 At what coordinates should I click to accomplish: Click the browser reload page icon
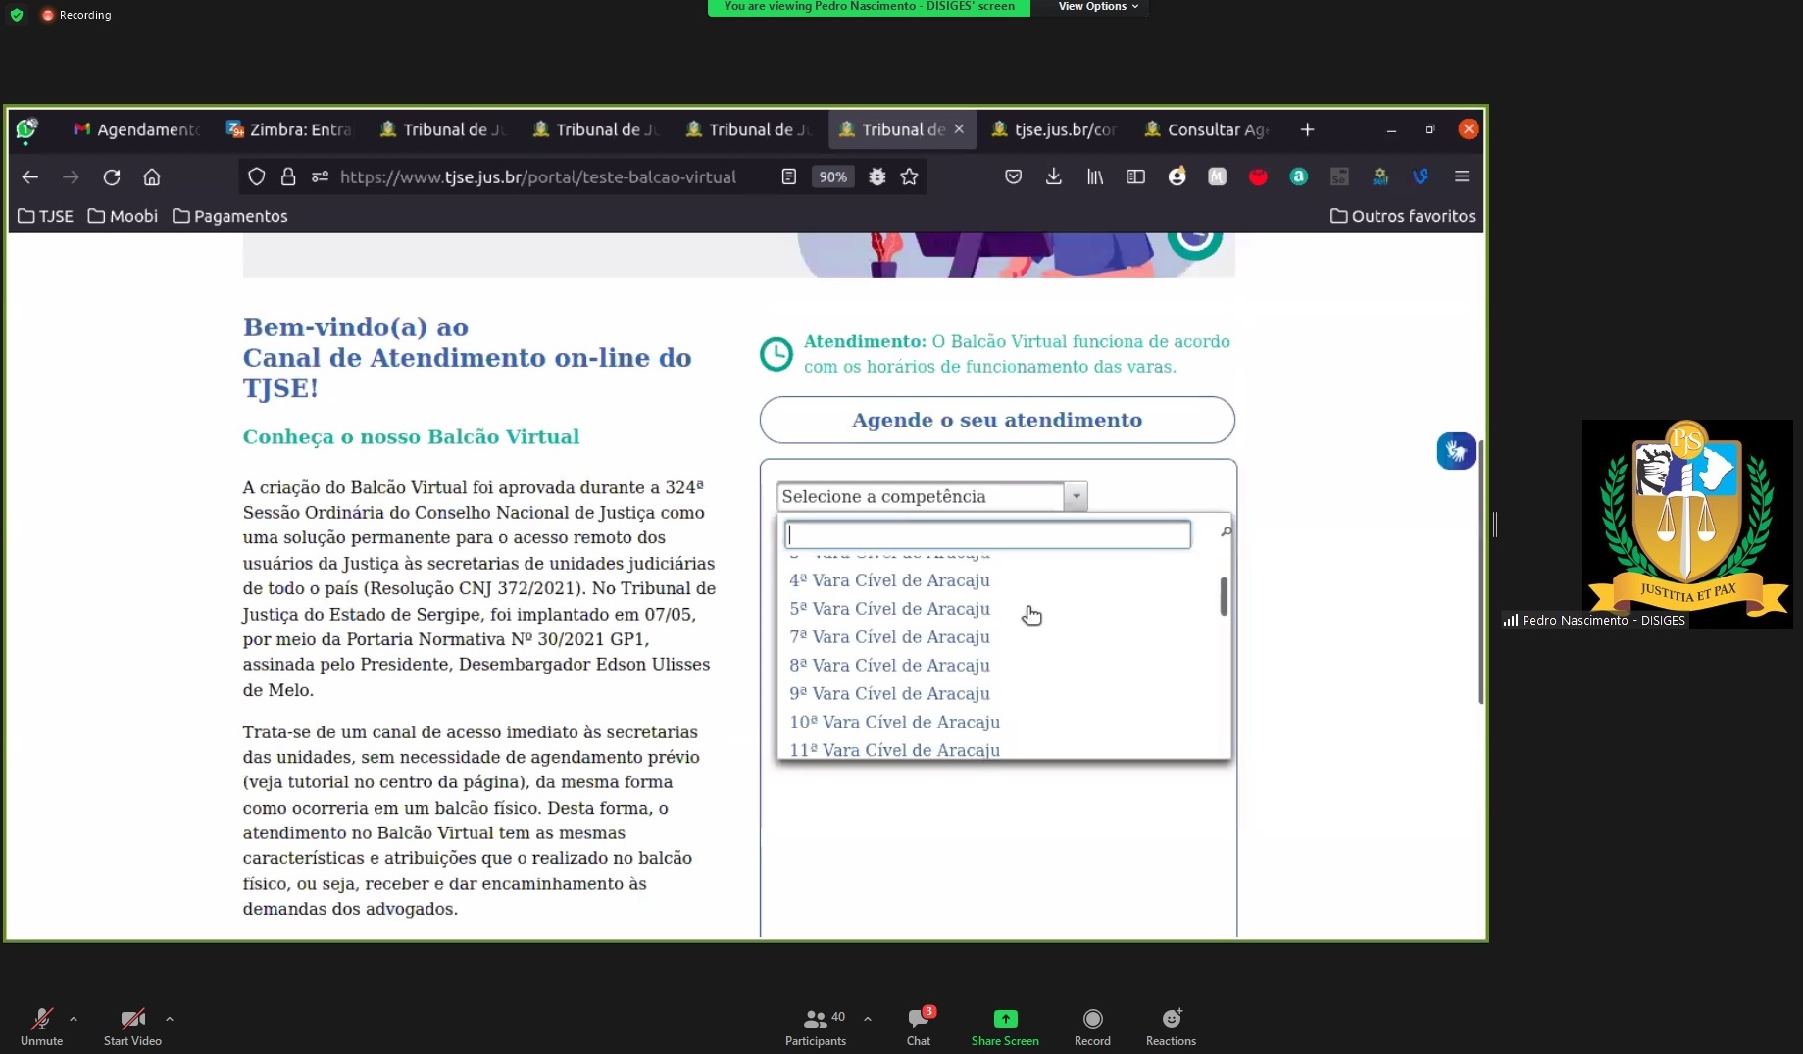(112, 176)
